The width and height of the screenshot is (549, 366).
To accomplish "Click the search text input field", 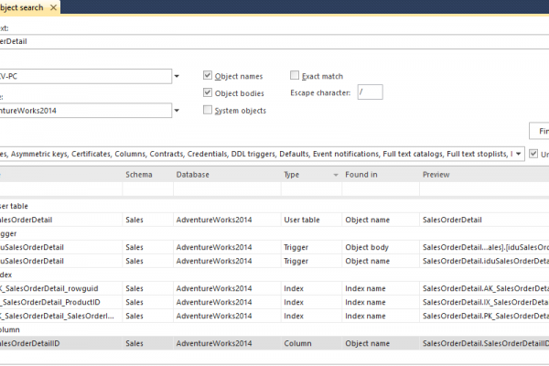I will (274, 42).
